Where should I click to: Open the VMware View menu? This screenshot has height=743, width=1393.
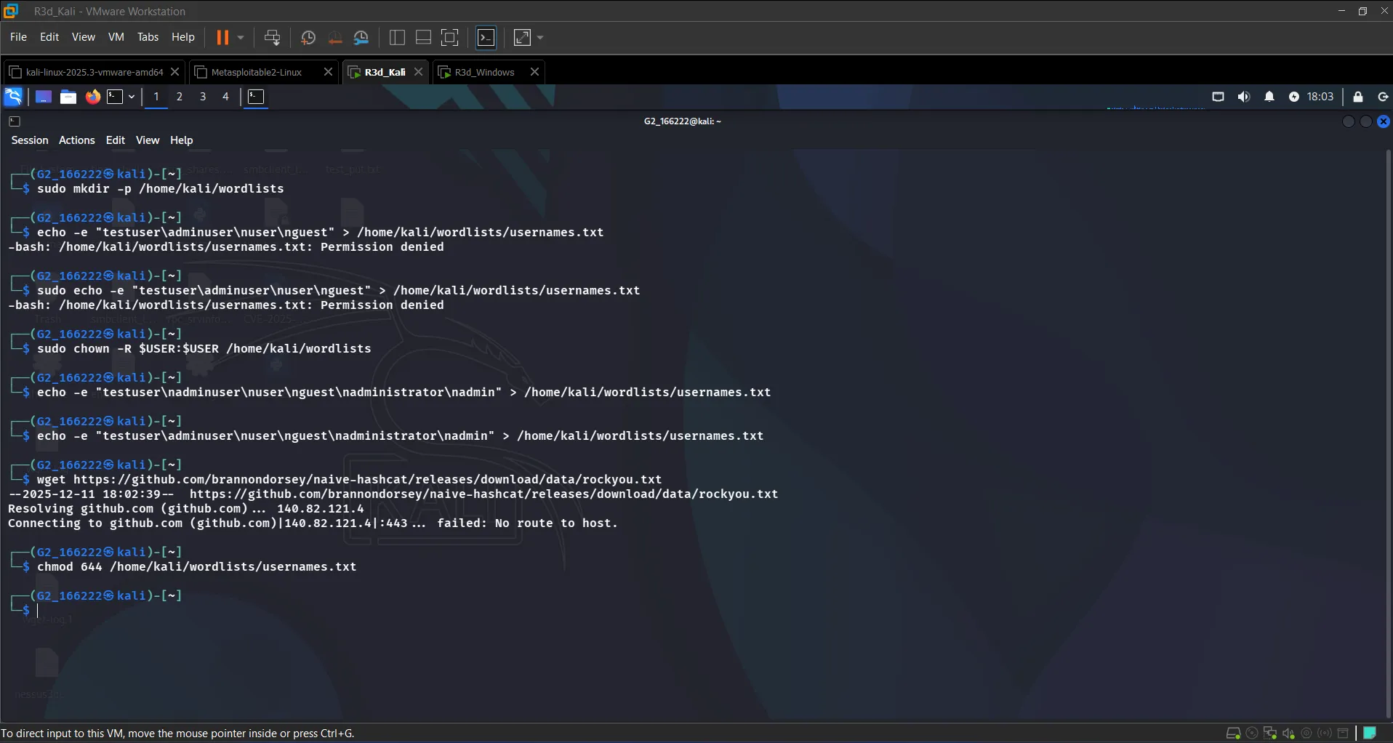click(83, 37)
